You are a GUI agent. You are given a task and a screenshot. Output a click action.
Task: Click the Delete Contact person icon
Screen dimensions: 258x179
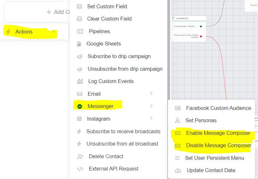(80, 156)
